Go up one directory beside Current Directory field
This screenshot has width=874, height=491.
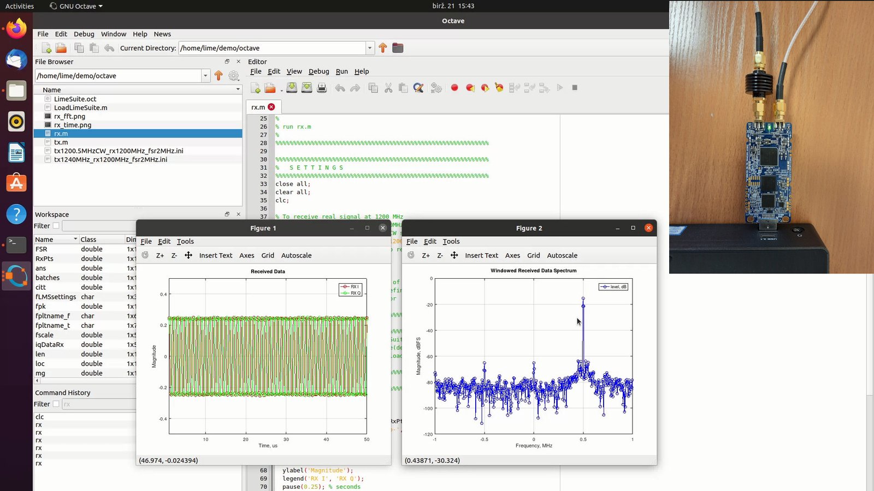point(383,48)
